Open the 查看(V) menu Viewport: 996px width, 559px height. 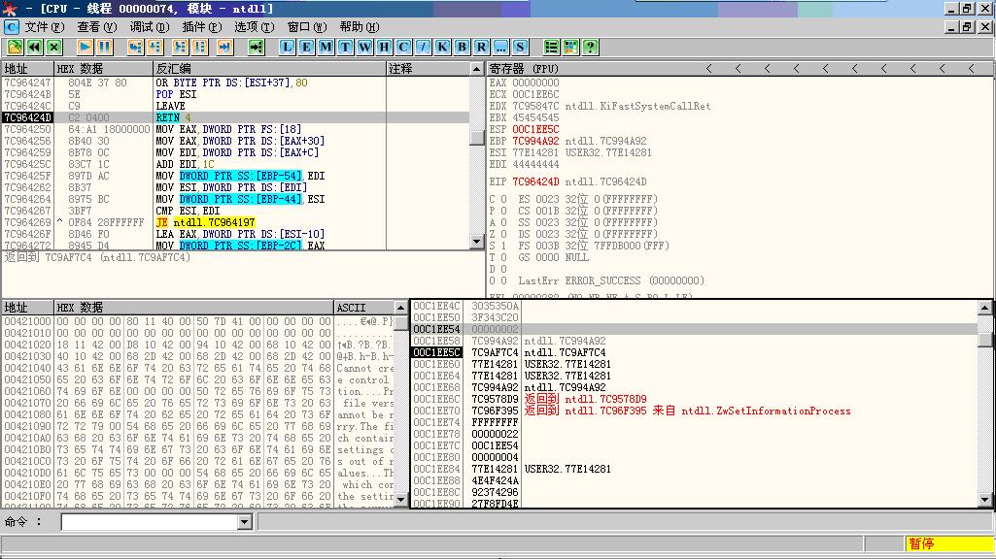click(97, 26)
